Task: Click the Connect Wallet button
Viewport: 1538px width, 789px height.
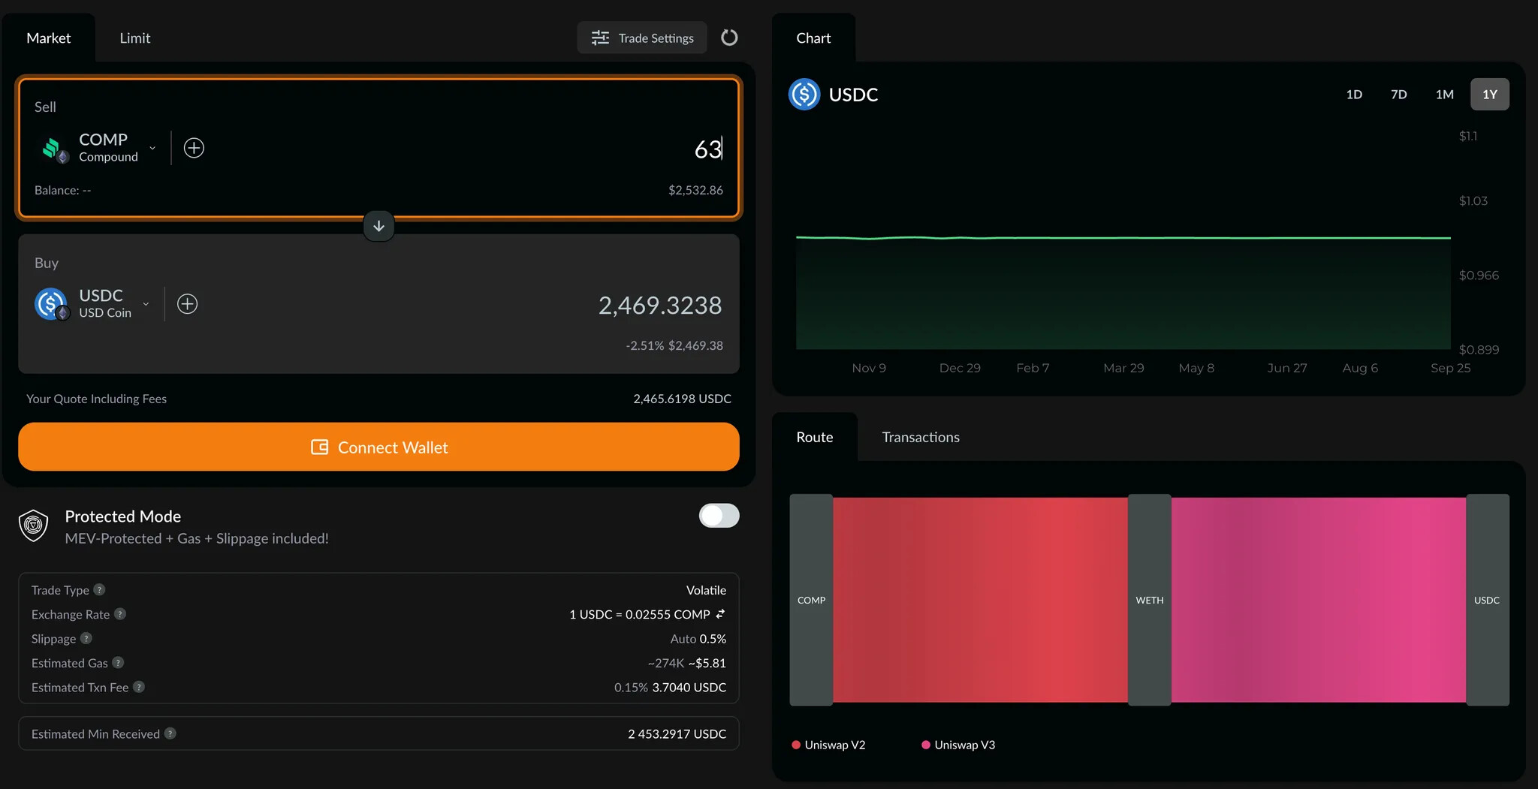Action: tap(378, 447)
